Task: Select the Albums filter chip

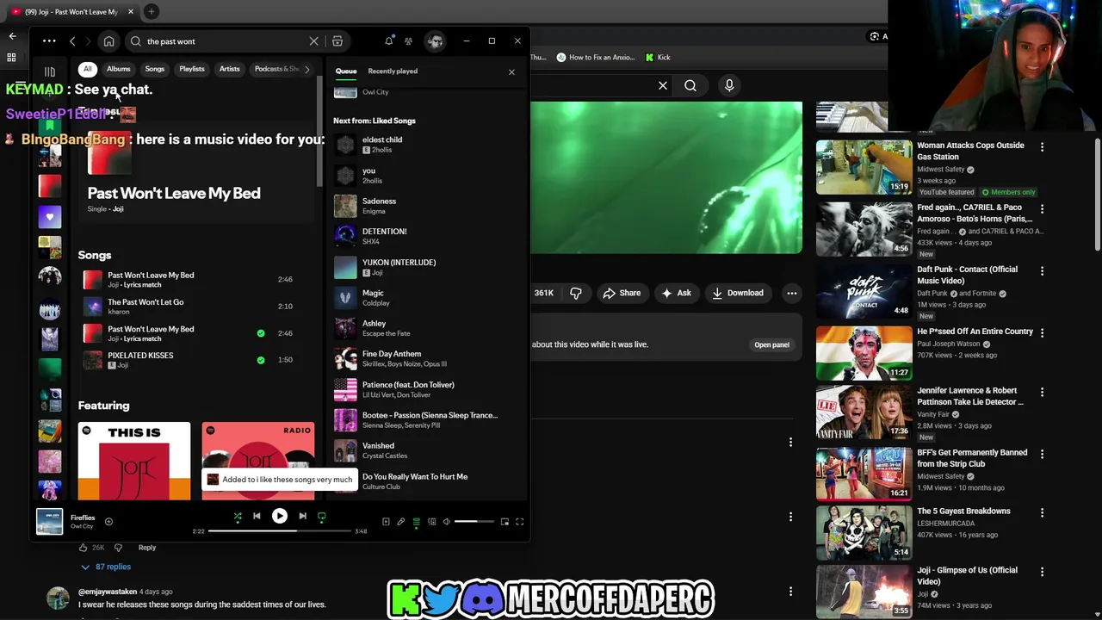Action: click(119, 69)
